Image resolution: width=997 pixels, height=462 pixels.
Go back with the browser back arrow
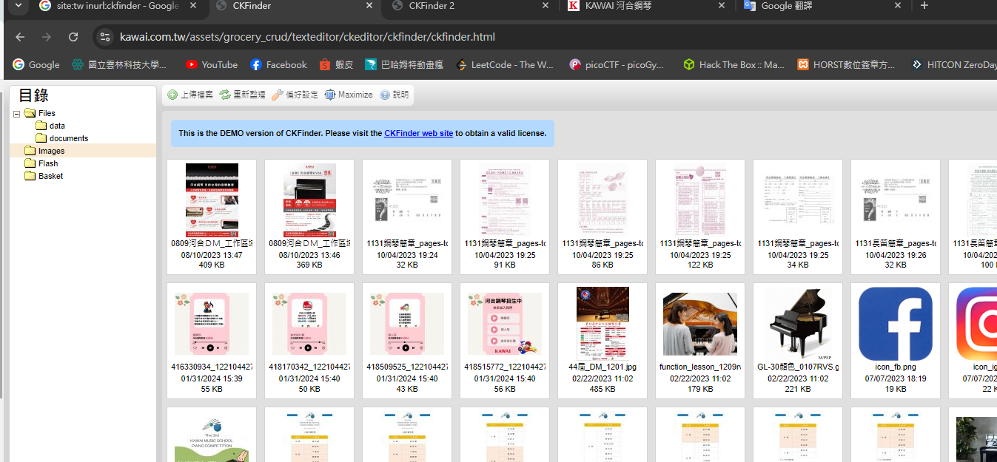pyautogui.click(x=20, y=37)
